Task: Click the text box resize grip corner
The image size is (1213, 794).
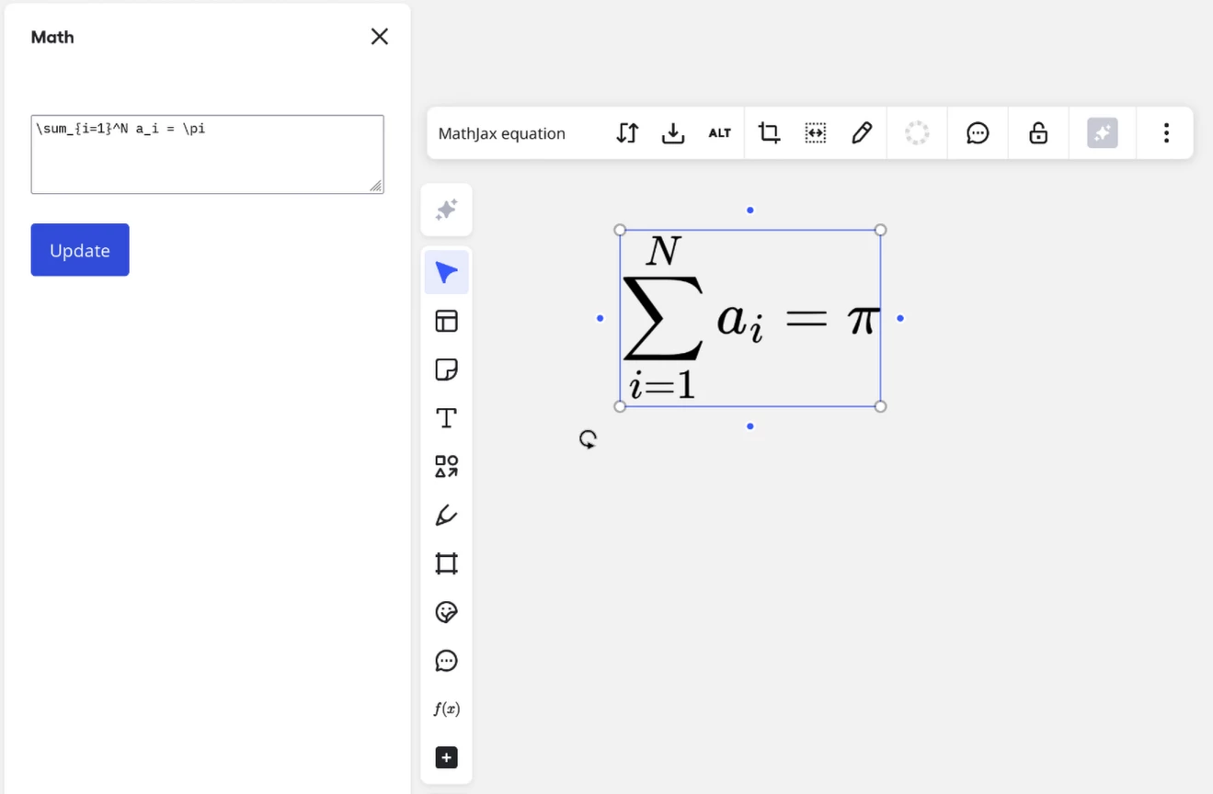Action: click(x=376, y=187)
